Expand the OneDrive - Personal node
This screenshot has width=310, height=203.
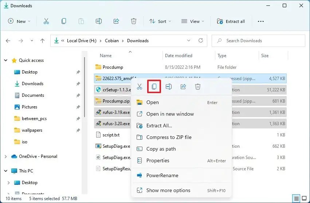(6, 156)
